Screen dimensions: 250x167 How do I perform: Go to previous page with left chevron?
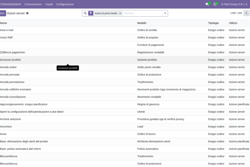coord(246,13)
